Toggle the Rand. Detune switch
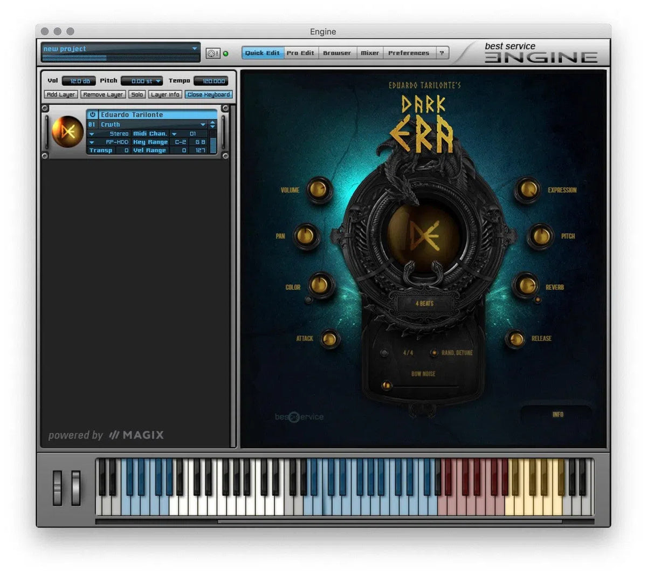The width and height of the screenshot is (647, 575). (434, 353)
